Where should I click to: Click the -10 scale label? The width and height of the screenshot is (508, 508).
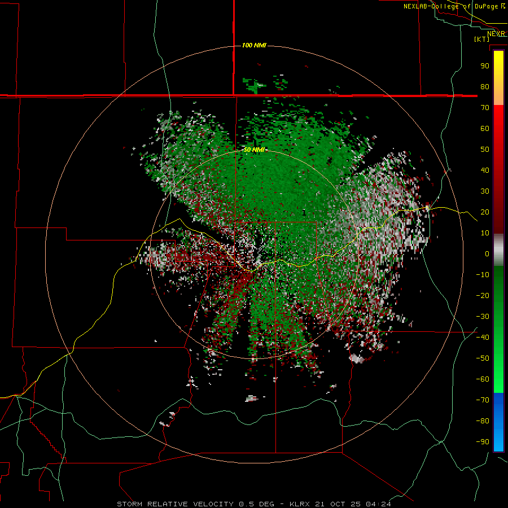pos(483,275)
